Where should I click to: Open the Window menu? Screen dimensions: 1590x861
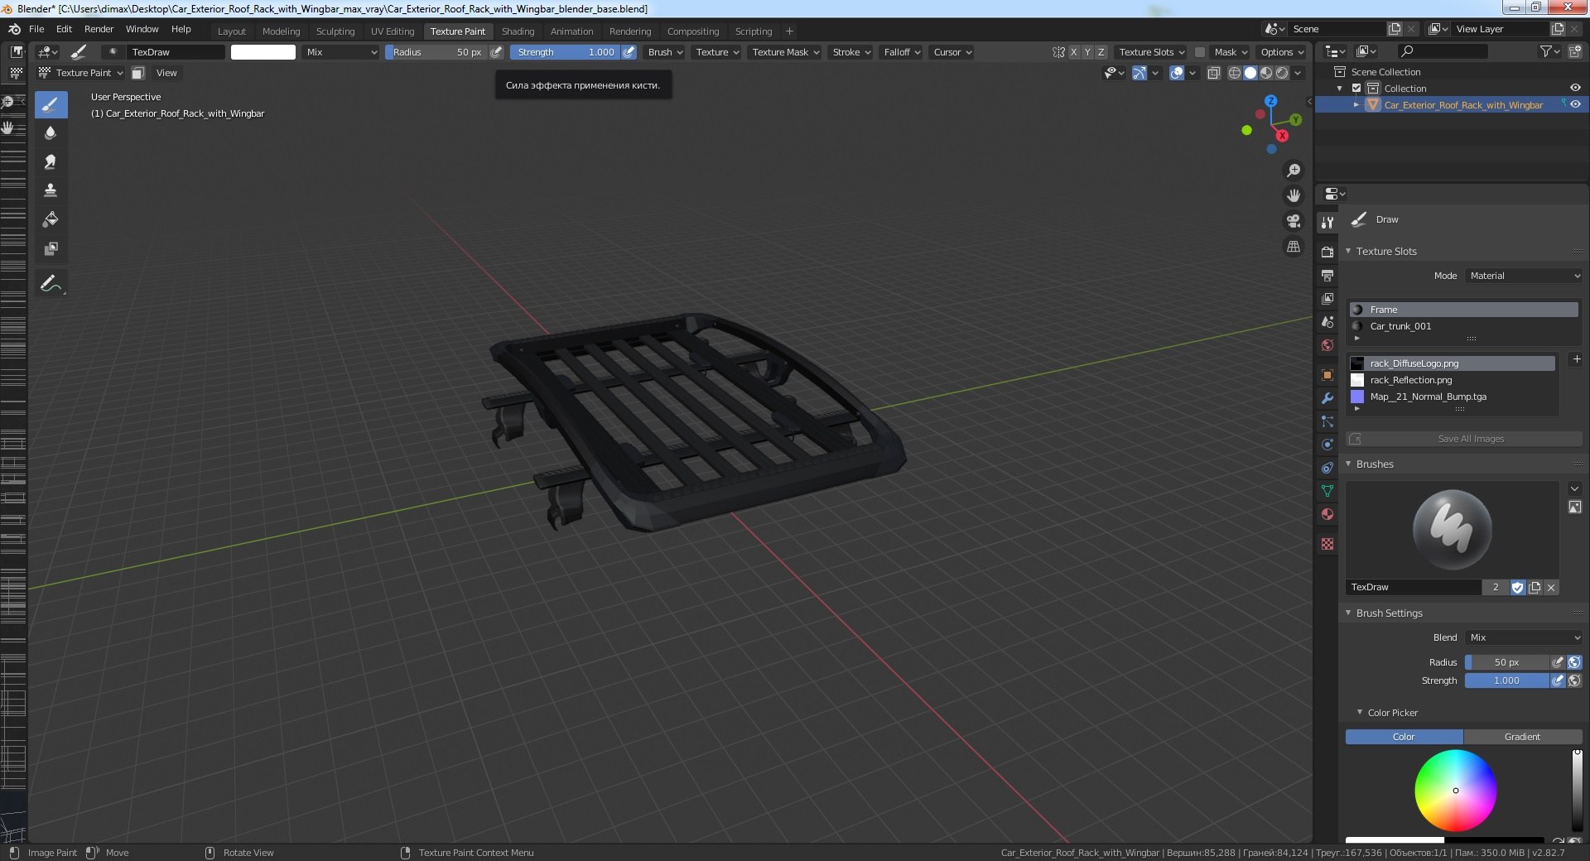142,29
